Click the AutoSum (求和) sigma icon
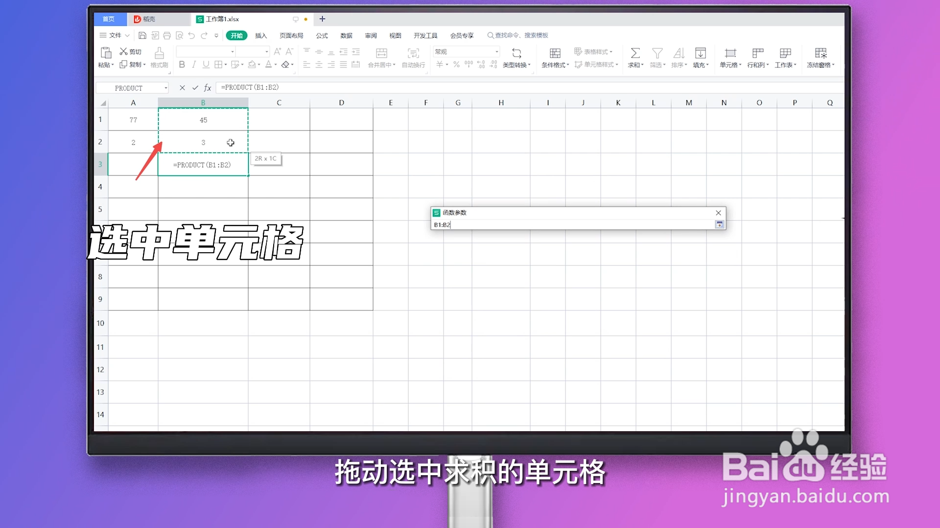 point(635,53)
